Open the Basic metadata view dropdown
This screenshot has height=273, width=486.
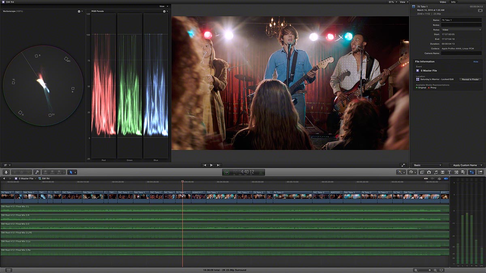pyautogui.click(x=427, y=165)
